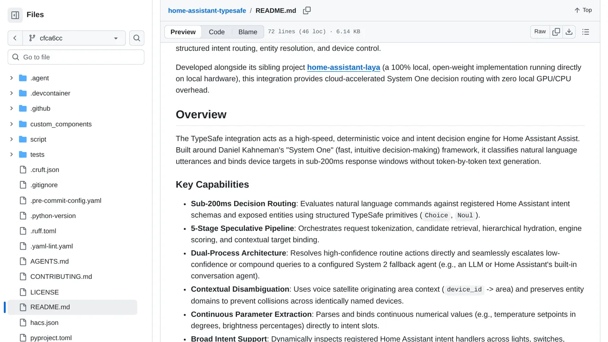Copy raw file contents icon
Image resolution: width=608 pixels, height=342 pixels.
point(556,32)
